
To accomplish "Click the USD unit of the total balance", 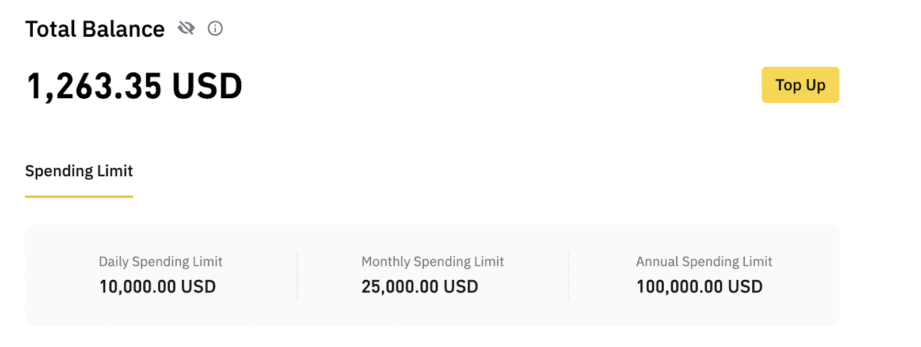I will (207, 86).
